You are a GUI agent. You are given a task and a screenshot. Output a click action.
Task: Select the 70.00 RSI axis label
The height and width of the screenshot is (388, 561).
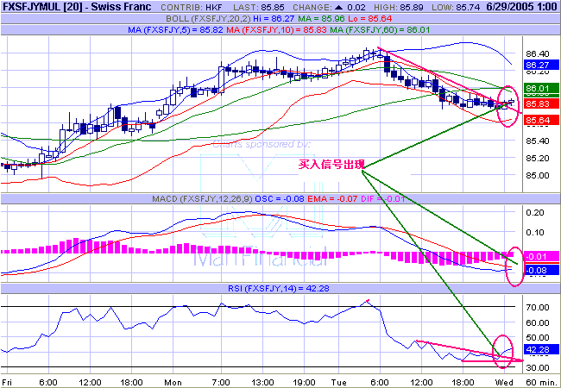tap(537, 308)
